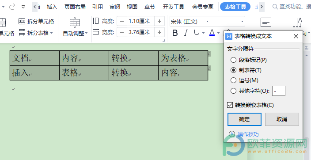Expand the 自动调整 dropdown arrow
The height and width of the screenshot is (160, 311).
[86, 33]
